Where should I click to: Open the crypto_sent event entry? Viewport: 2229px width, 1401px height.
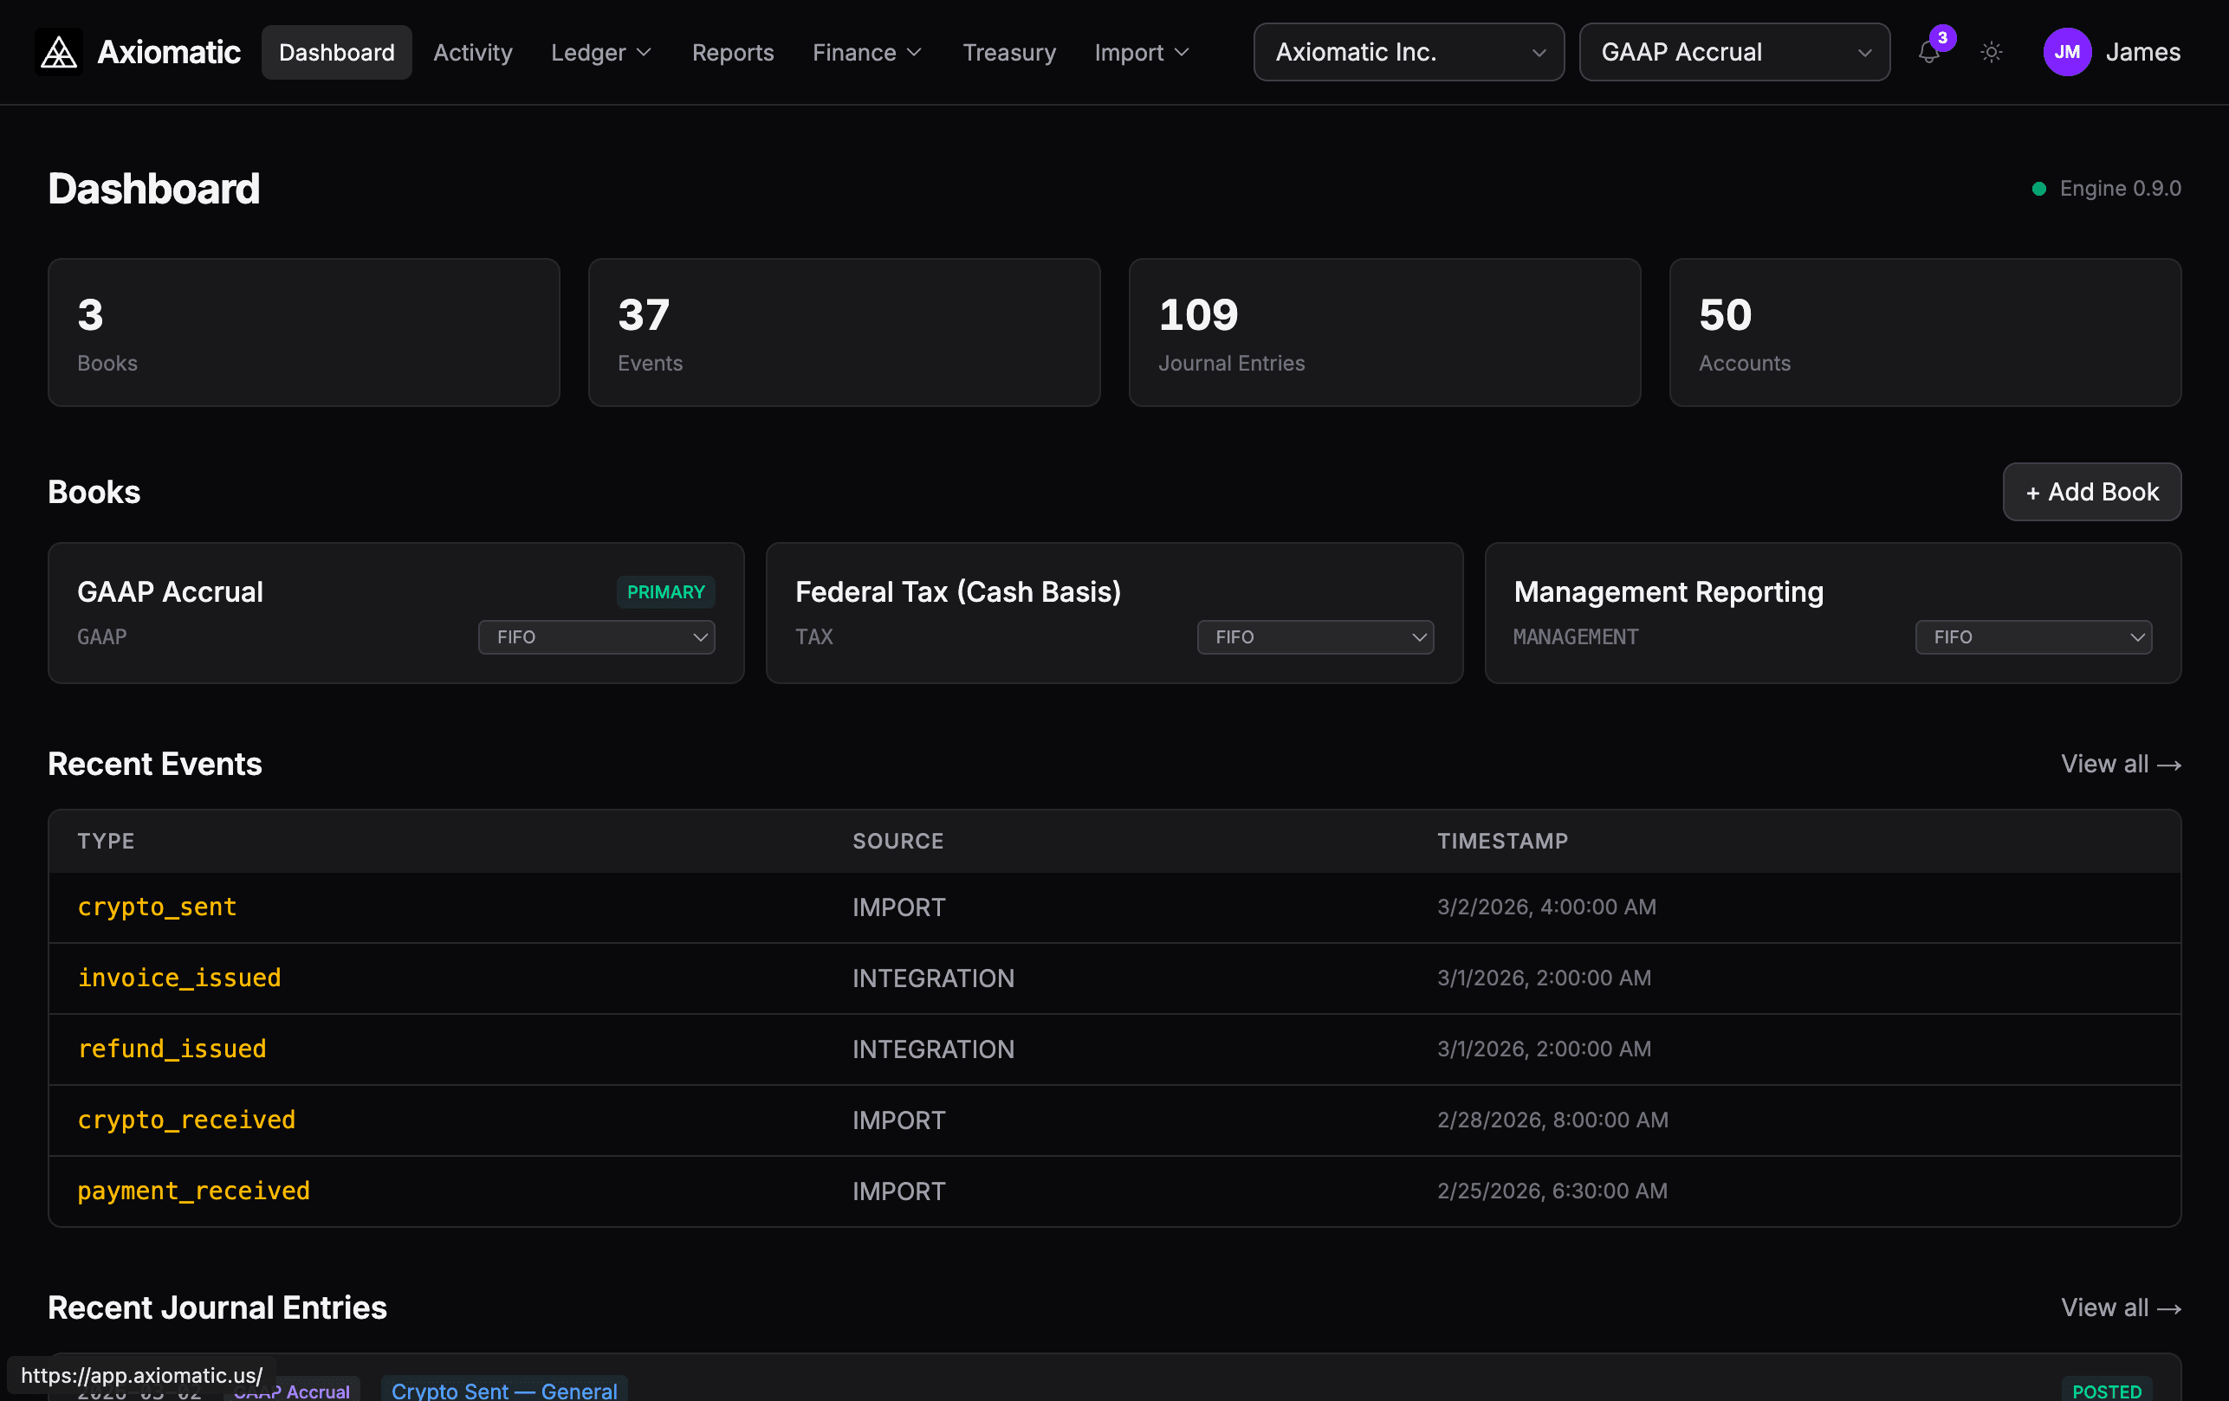(158, 907)
